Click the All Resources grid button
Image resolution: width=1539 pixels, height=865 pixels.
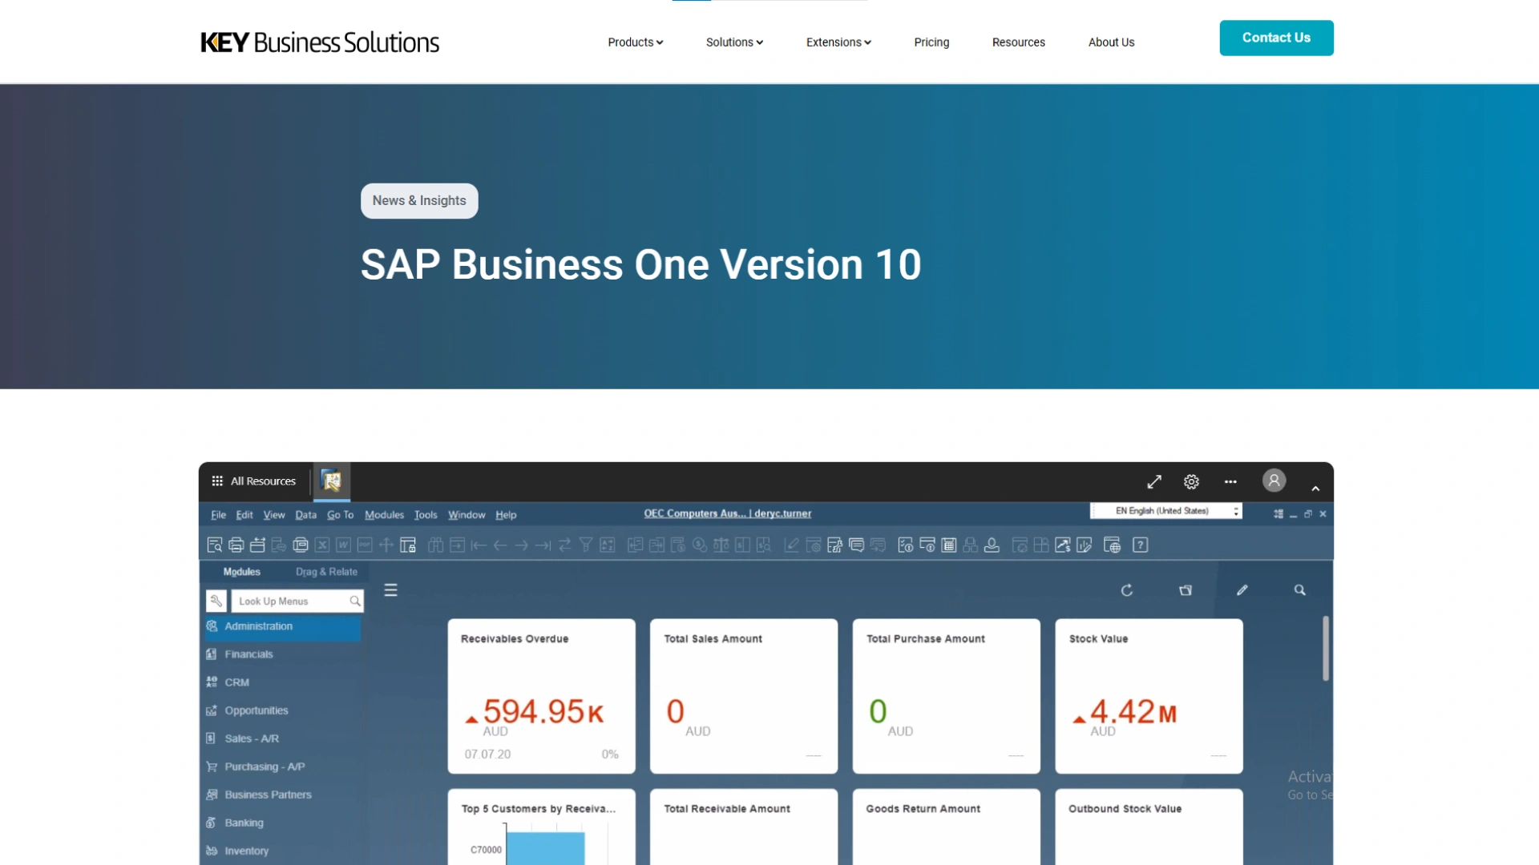pyautogui.click(x=253, y=481)
